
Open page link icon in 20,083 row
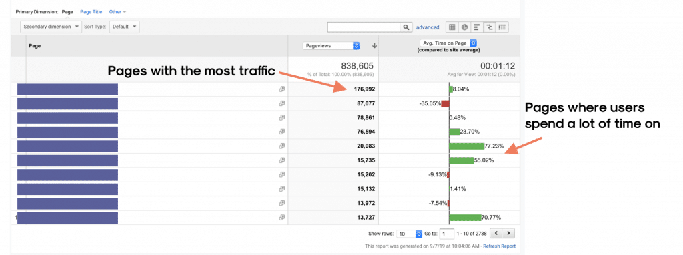(x=282, y=146)
